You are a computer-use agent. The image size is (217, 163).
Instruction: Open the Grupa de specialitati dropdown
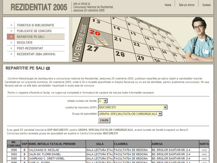(x=165, y=113)
